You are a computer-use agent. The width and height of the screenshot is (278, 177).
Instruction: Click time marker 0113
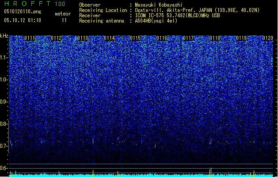tap(83, 38)
